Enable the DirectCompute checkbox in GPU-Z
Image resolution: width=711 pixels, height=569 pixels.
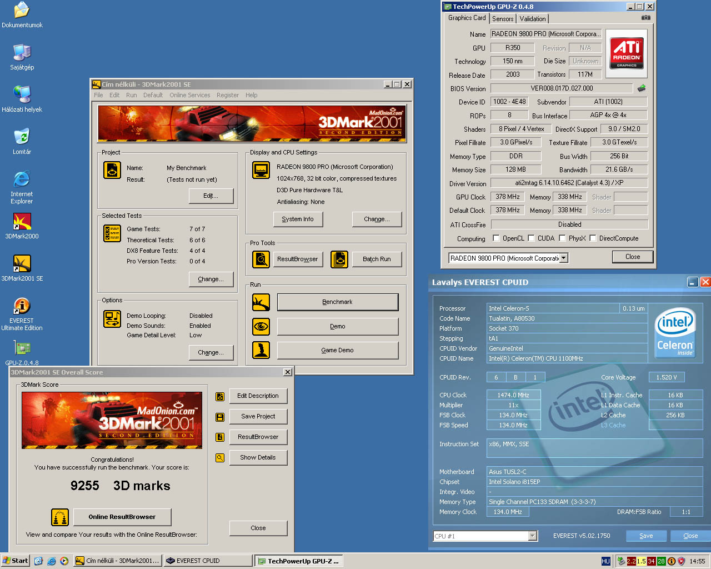pos(593,238)
